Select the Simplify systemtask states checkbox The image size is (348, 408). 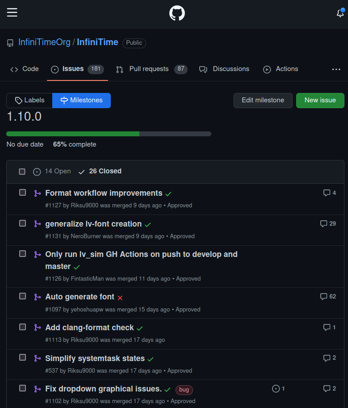23,358
